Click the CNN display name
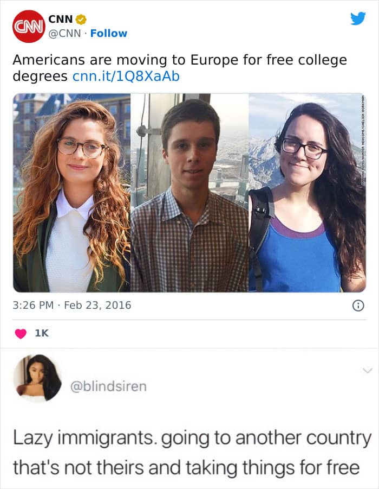The image size is (379, 489). pyautogui.click(x=60, y=20)
